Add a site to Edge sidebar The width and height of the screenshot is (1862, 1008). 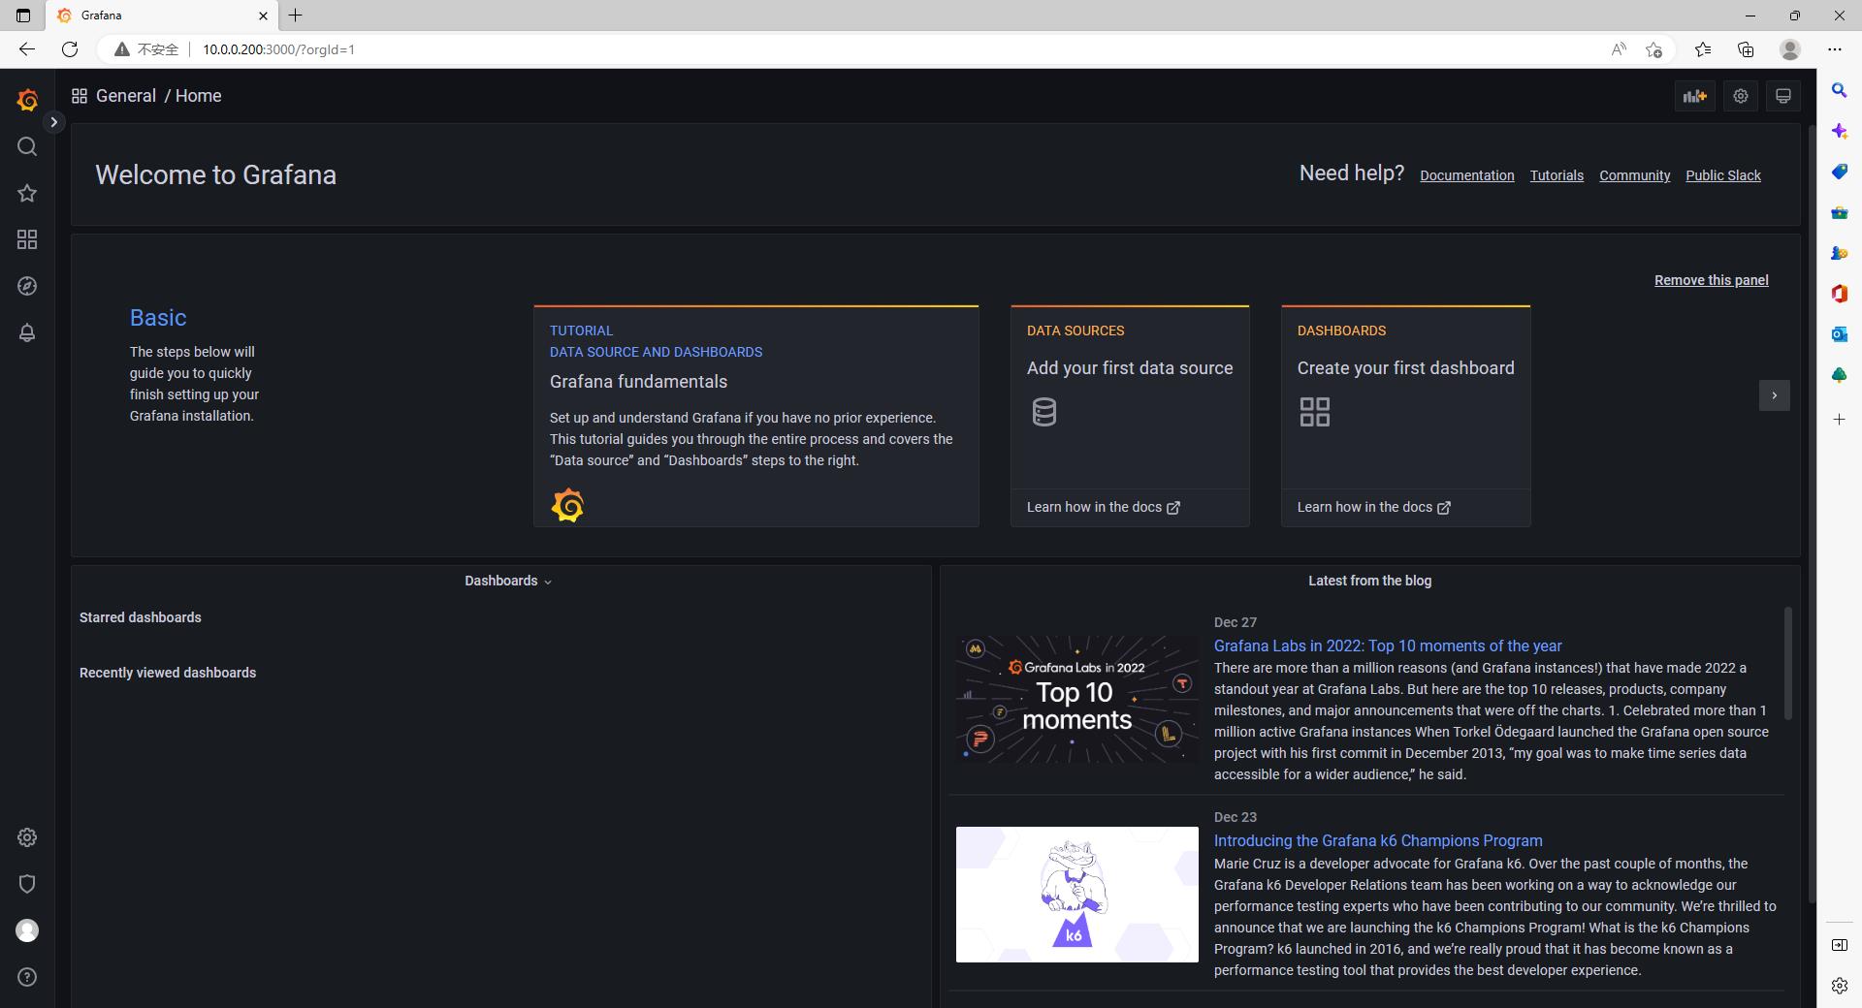pos(1839,420)
